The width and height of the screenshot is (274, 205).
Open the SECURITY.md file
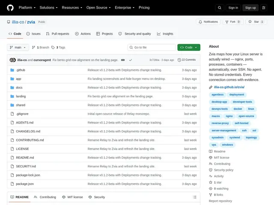point(26,166)
